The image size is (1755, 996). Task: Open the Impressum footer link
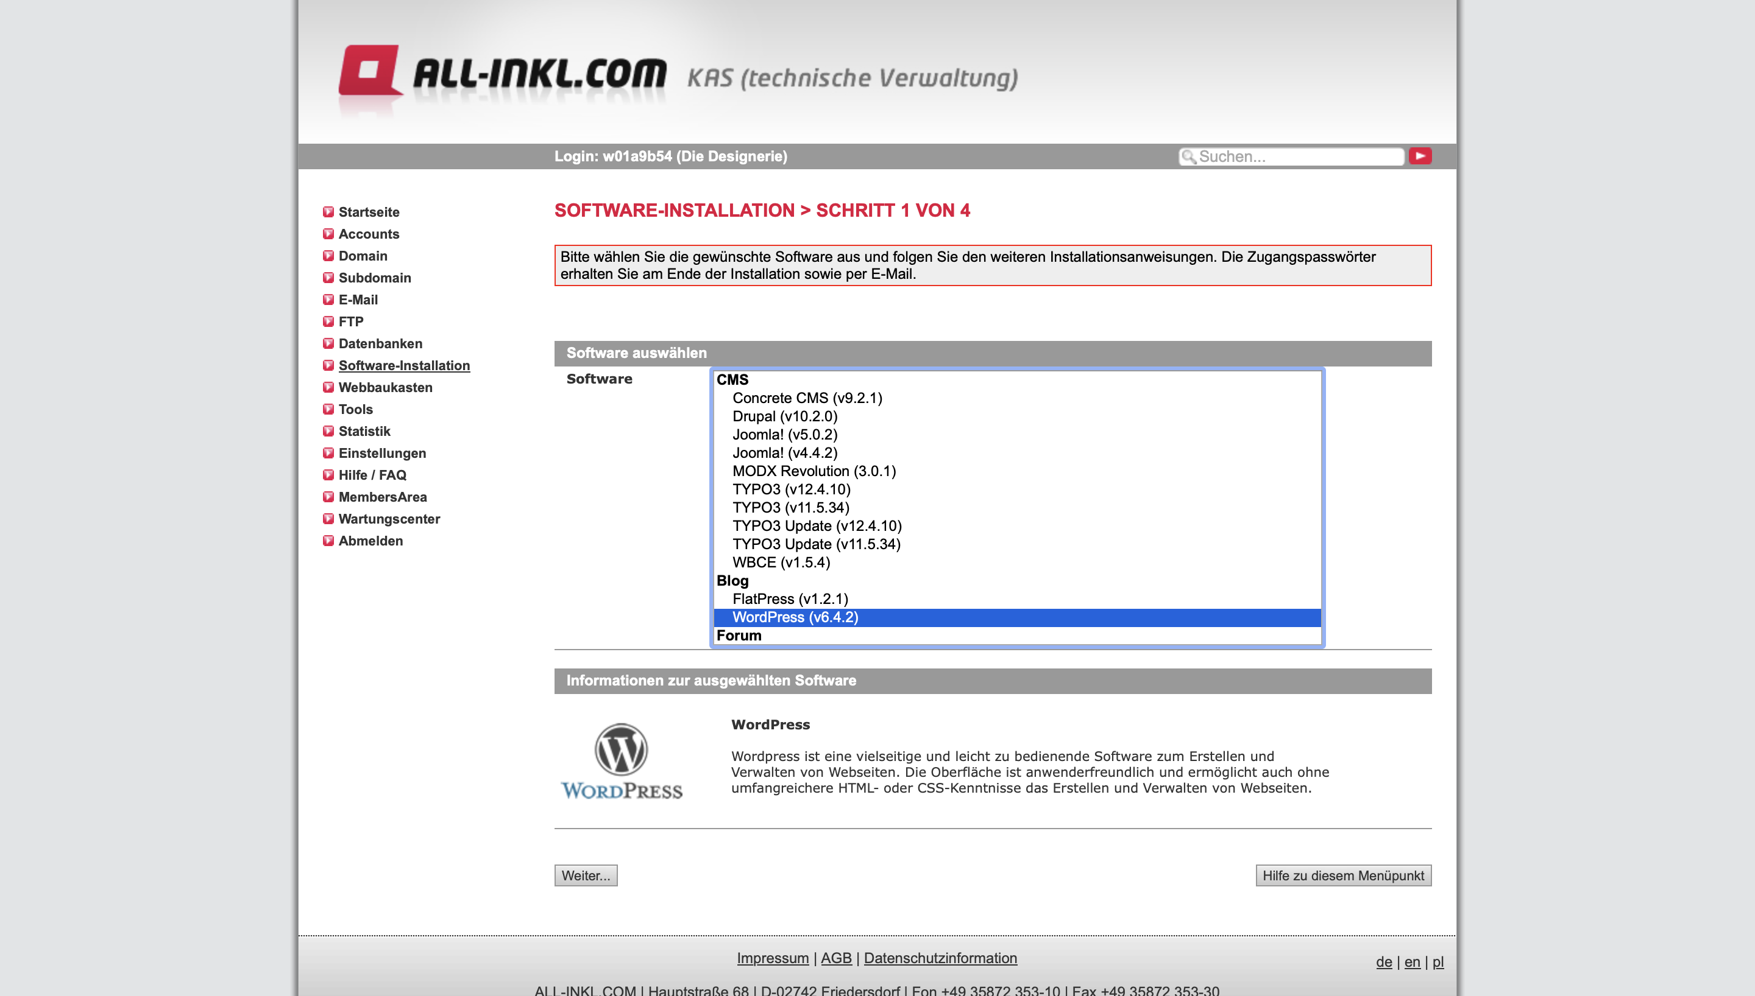(773, 958)
